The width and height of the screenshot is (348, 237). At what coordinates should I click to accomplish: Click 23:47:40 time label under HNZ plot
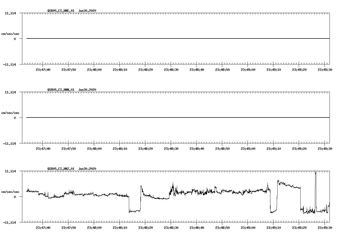click(43, 228)
